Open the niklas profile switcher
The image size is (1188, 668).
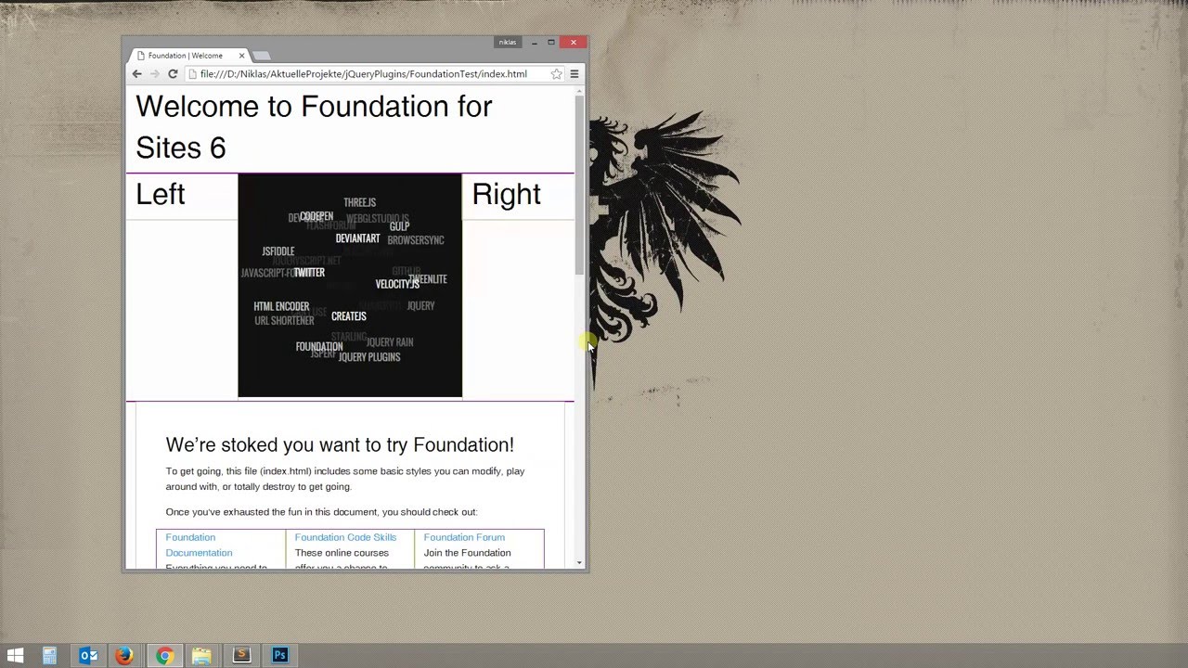coord(508,43)
